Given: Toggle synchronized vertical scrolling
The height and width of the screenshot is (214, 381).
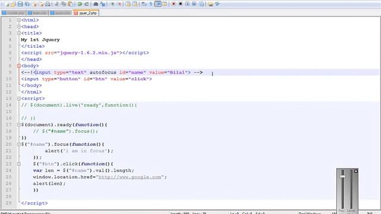Looking at the screenshot, I should pos(128,4).
